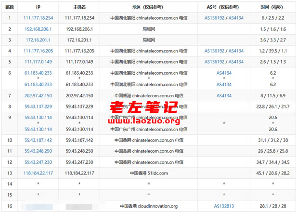The image size is (298, 213).
Task: Open IP link 202.97.42.150 in hop 7
Action: 39,95
